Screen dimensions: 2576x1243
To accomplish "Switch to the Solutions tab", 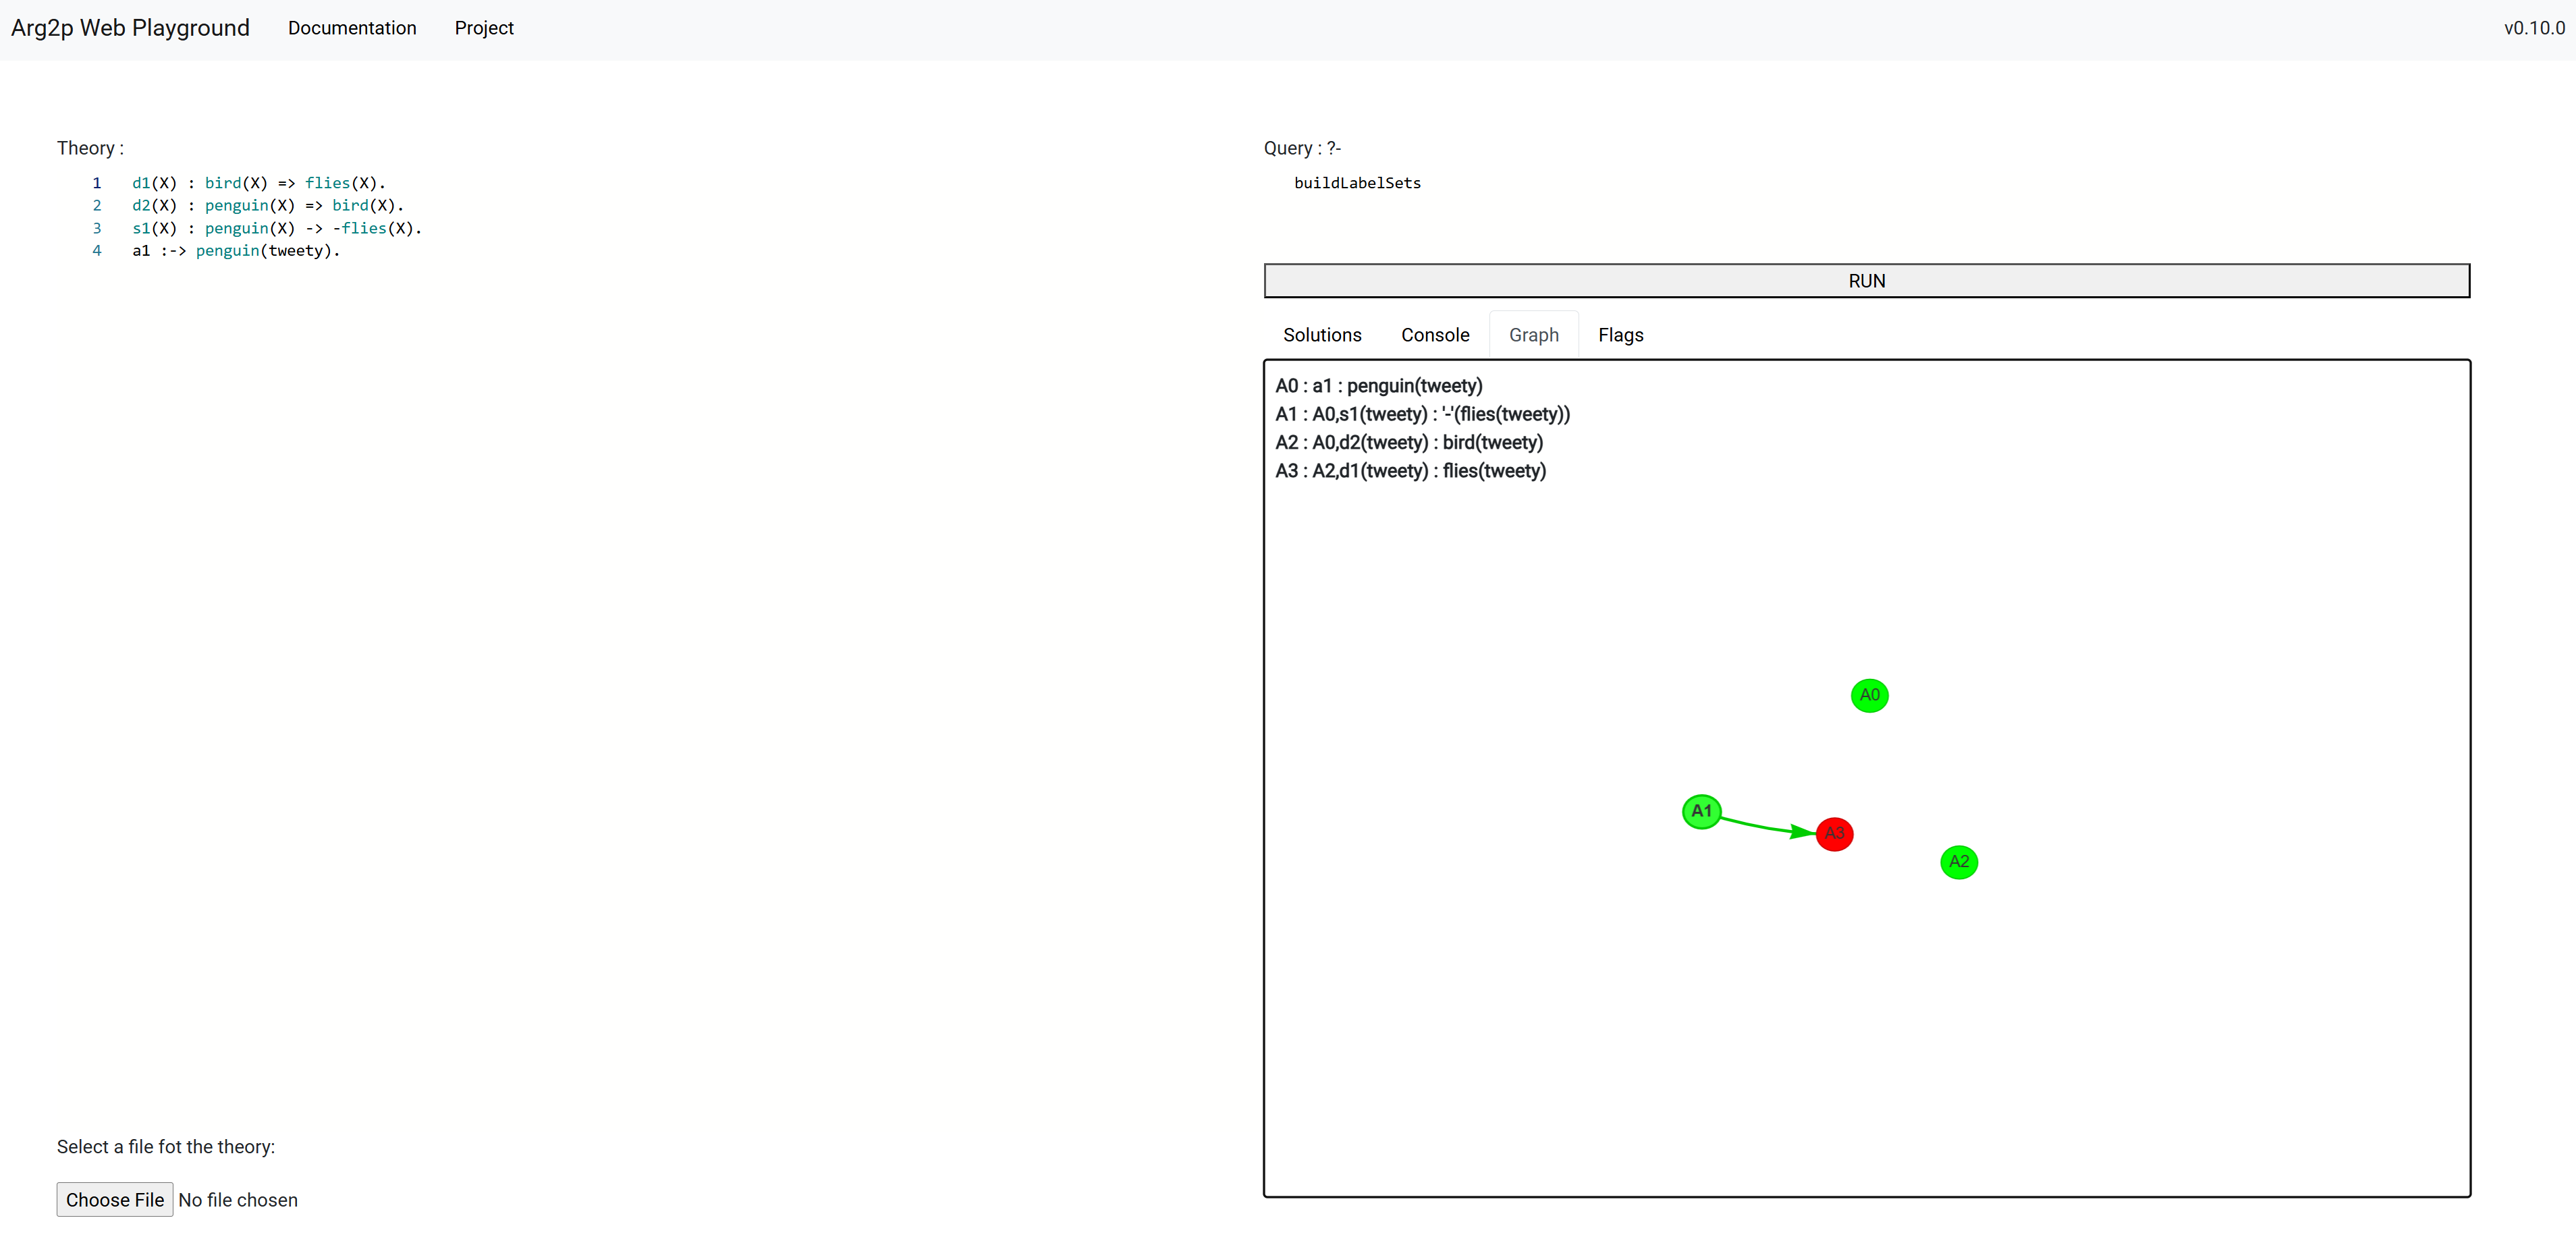I will click(x=1321, y=335).
